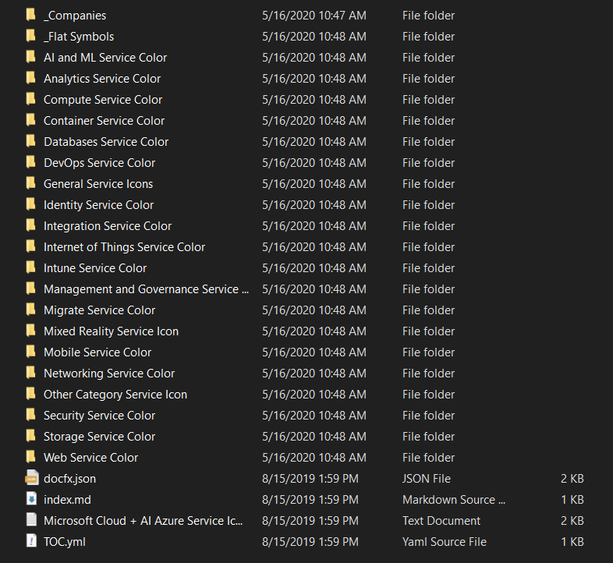Select the Container Service Color folder

click(104, 121)
